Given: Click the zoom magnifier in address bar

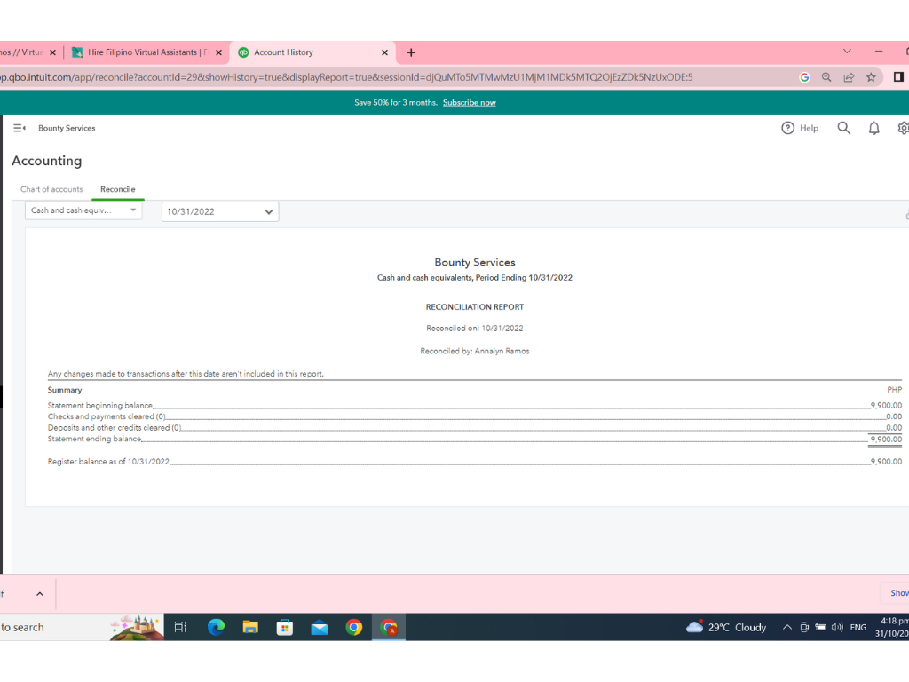Looking at the screenshot, I should 826,77.
